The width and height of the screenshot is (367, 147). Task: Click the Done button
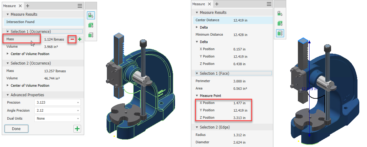pyautogui.click(x=16, y=129)
